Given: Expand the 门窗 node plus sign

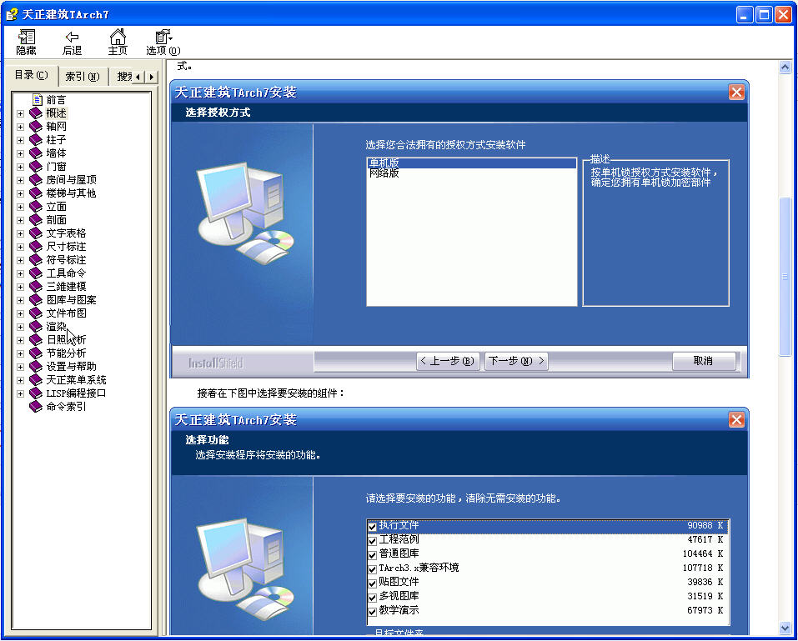Looking at the screenshot, I should click(20, 167).
